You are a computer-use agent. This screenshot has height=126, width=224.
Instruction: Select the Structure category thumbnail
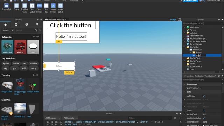click(x=7, y=47)
